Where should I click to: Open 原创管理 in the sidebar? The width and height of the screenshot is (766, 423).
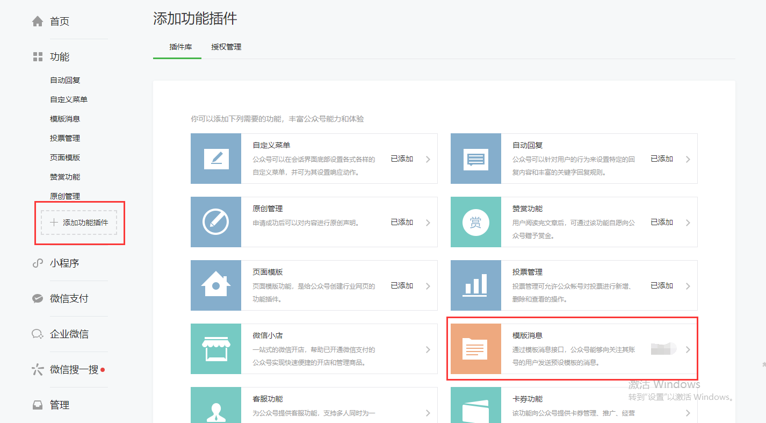coord(65,196)
